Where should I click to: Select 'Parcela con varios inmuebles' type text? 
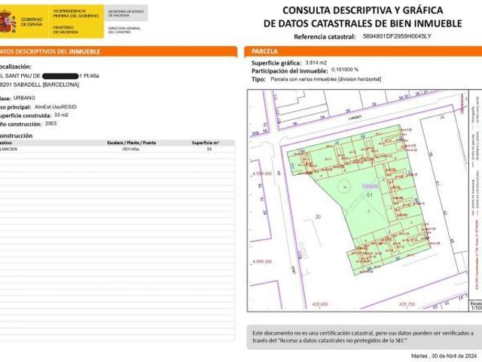click(x=304, y=79)
